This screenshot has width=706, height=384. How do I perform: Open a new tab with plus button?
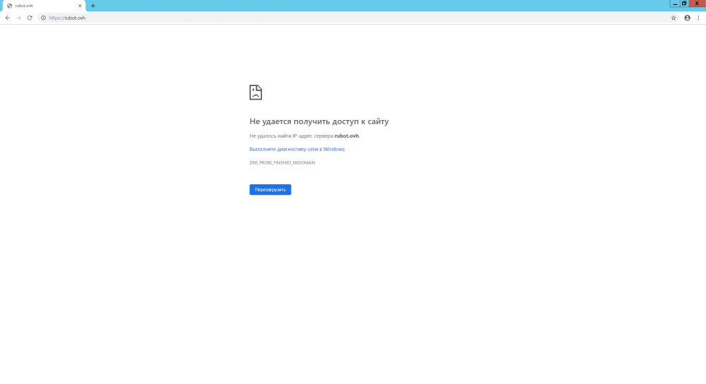[92, 6]
